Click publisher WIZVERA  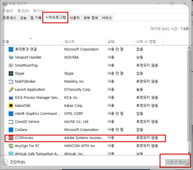point(71,57)
